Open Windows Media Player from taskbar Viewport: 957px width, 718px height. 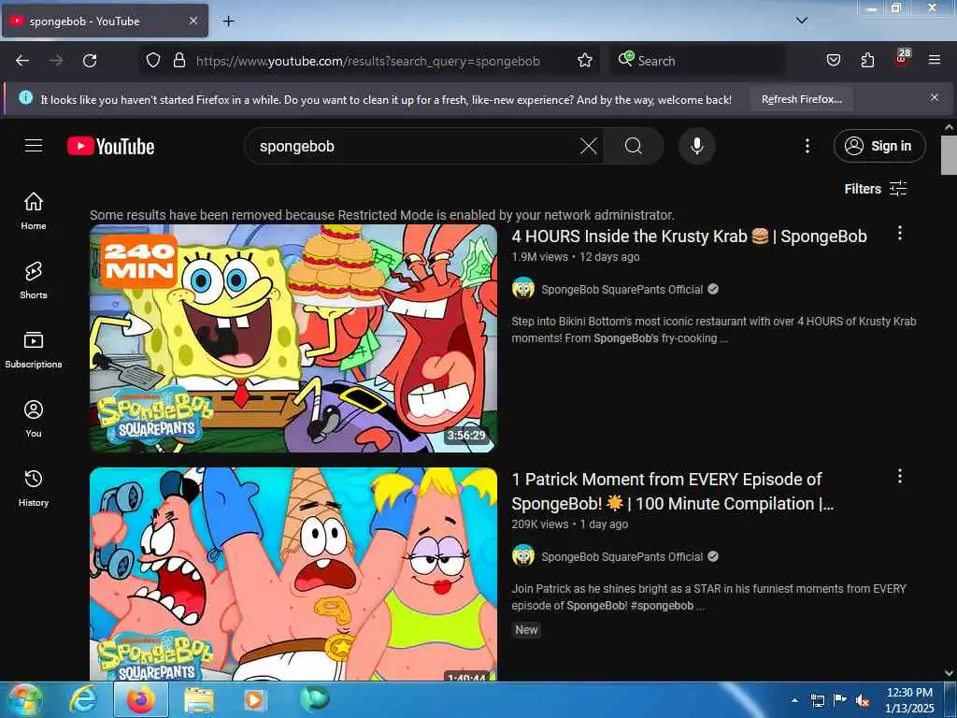point(255,699)
